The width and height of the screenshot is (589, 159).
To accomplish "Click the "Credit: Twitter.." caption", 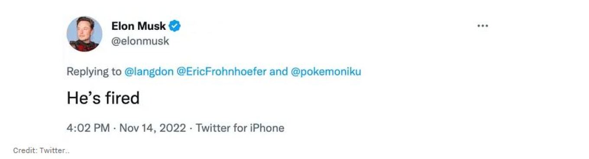I will click(42, 150).
